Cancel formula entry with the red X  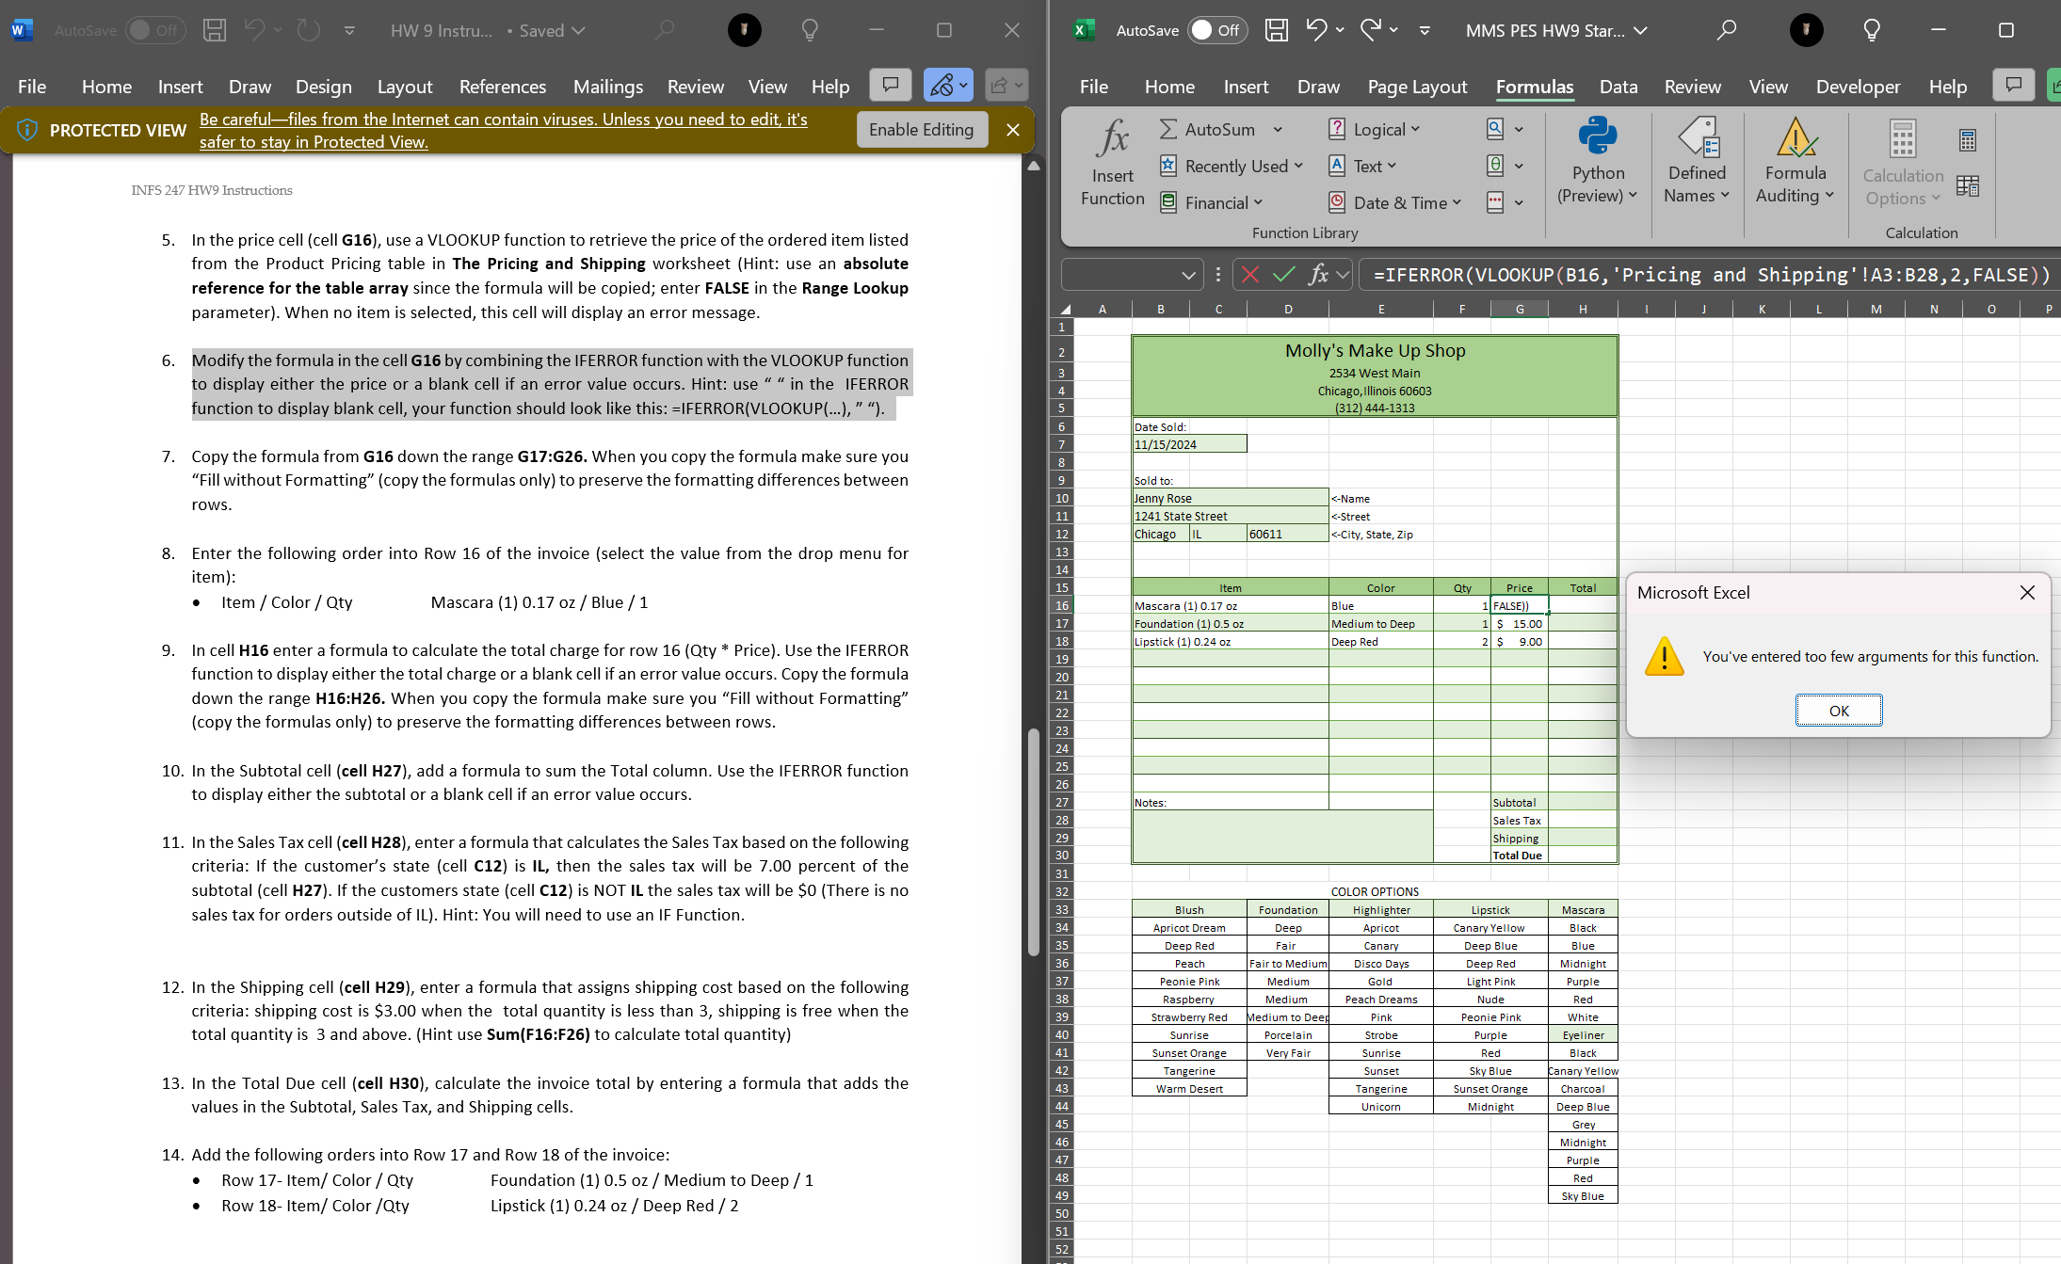(x=1249, y=275)
